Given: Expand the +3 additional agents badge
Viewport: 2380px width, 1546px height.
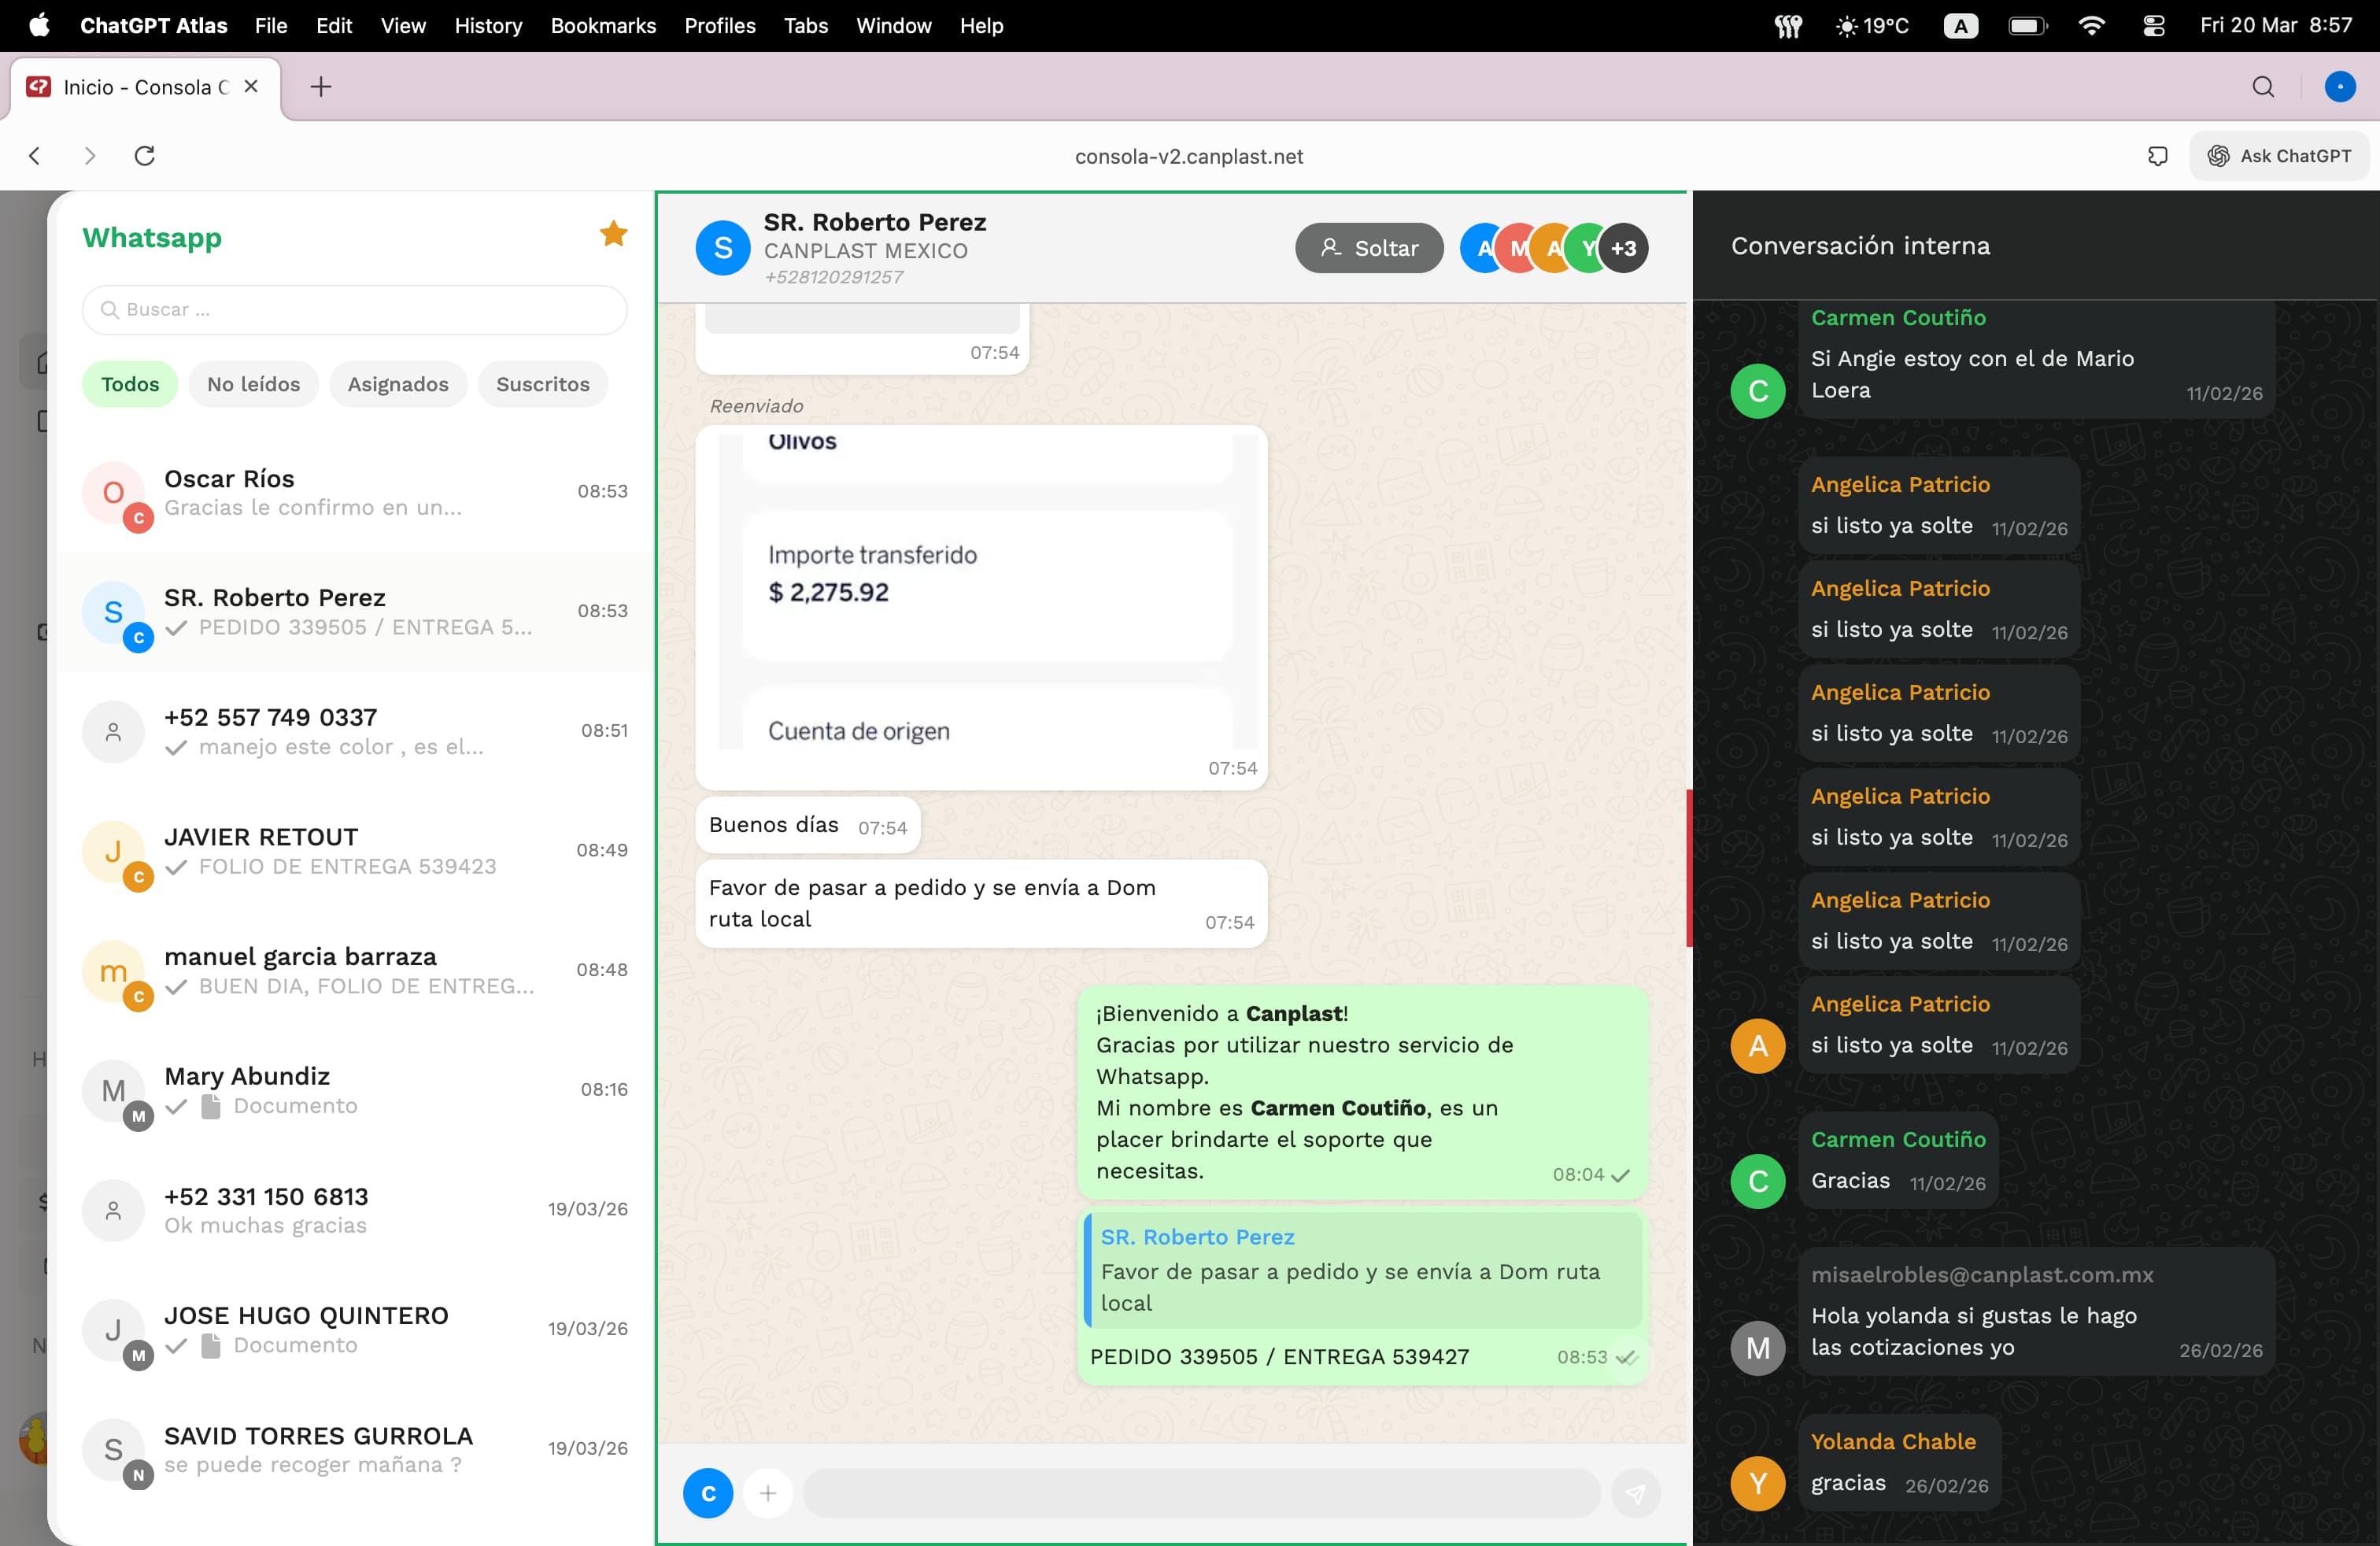Looking at the screenshot, I should [x=1624, y=248].
